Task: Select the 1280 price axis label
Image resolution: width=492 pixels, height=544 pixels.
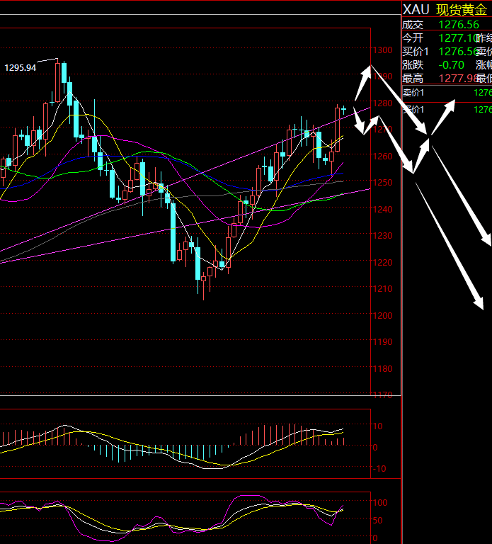Action: click(x=383, y=103)
